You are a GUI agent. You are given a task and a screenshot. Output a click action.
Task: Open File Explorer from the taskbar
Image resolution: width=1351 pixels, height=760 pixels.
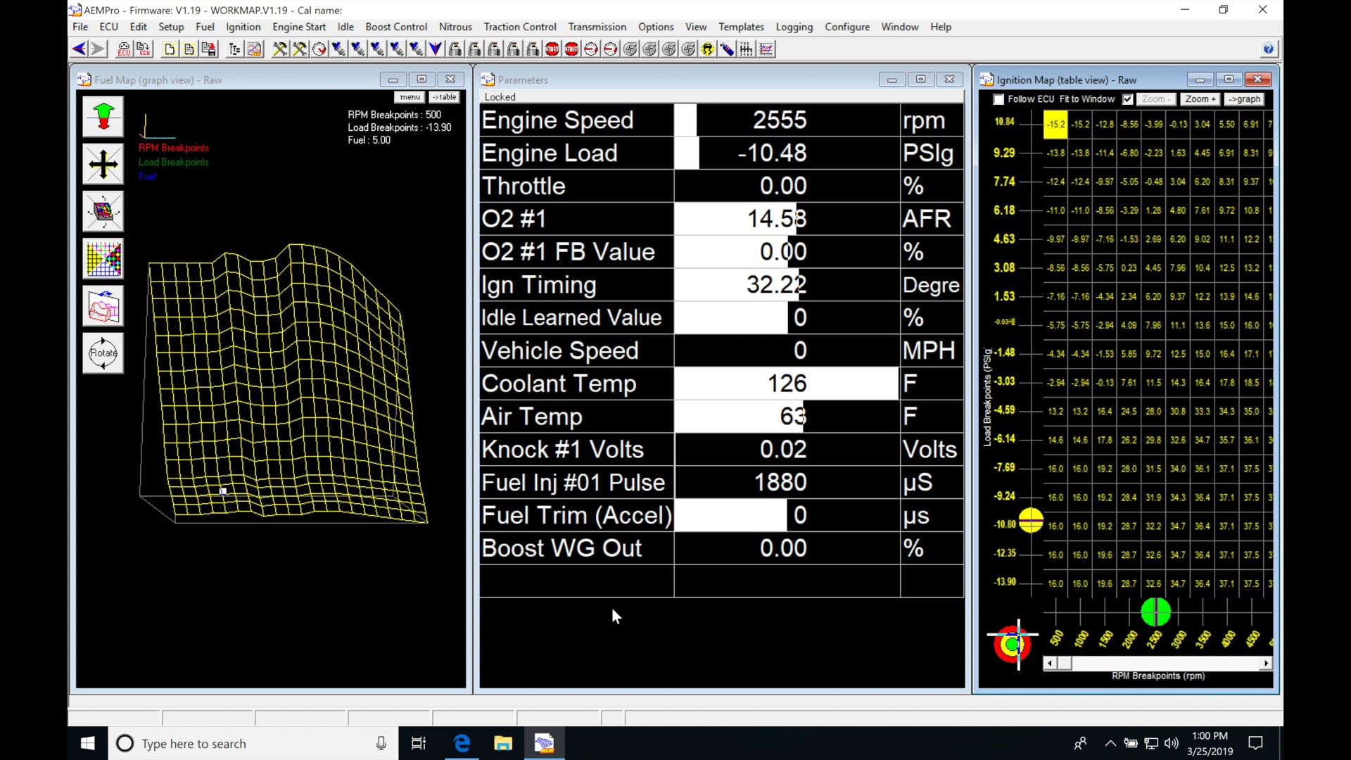click(x=502, y=743)
